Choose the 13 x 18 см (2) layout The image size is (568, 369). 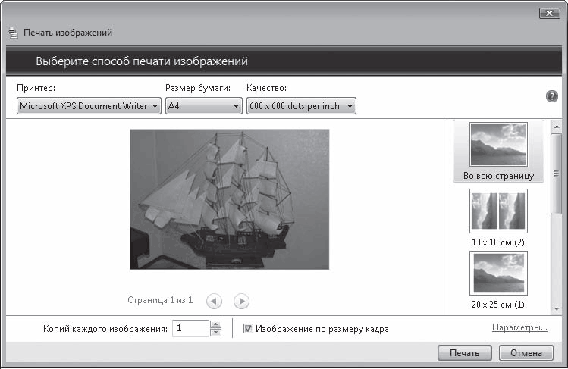(x=498, y=217)
